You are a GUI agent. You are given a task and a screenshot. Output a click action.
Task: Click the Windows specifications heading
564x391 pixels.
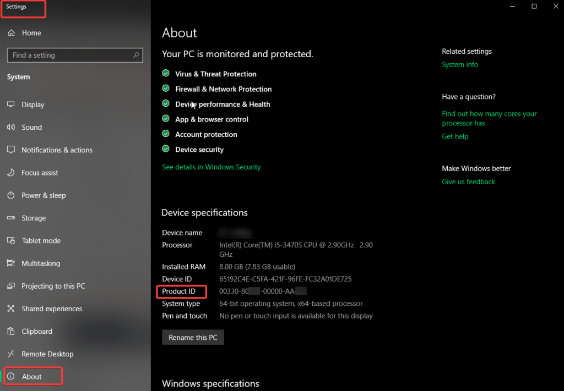210,383
